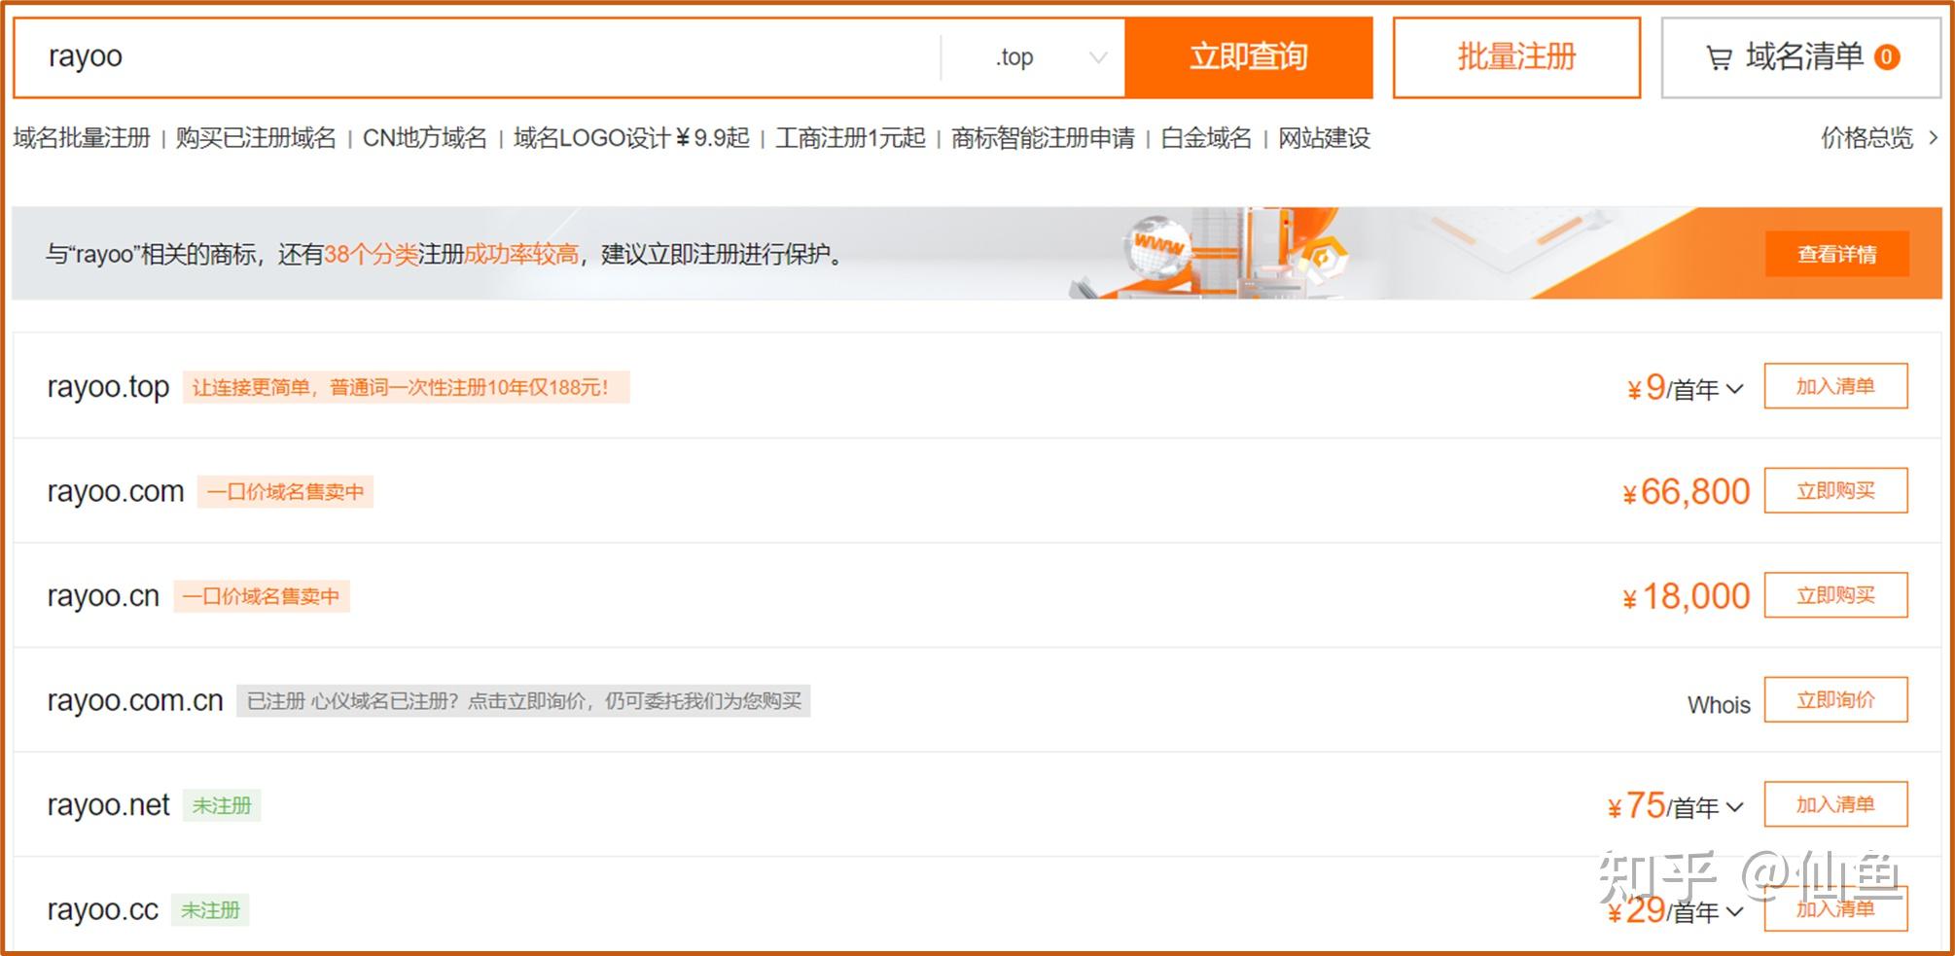Click 查看详情 on the trademark banner
The image size is (1955, 956).
(1835, 253)
